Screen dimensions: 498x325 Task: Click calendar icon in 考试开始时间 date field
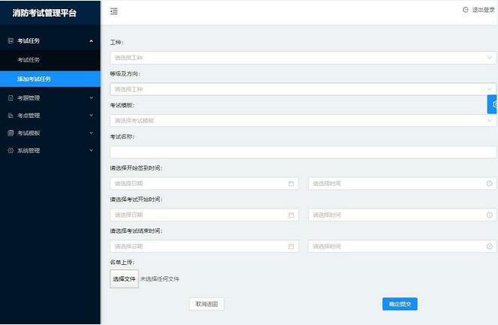(x=291, y=215)
